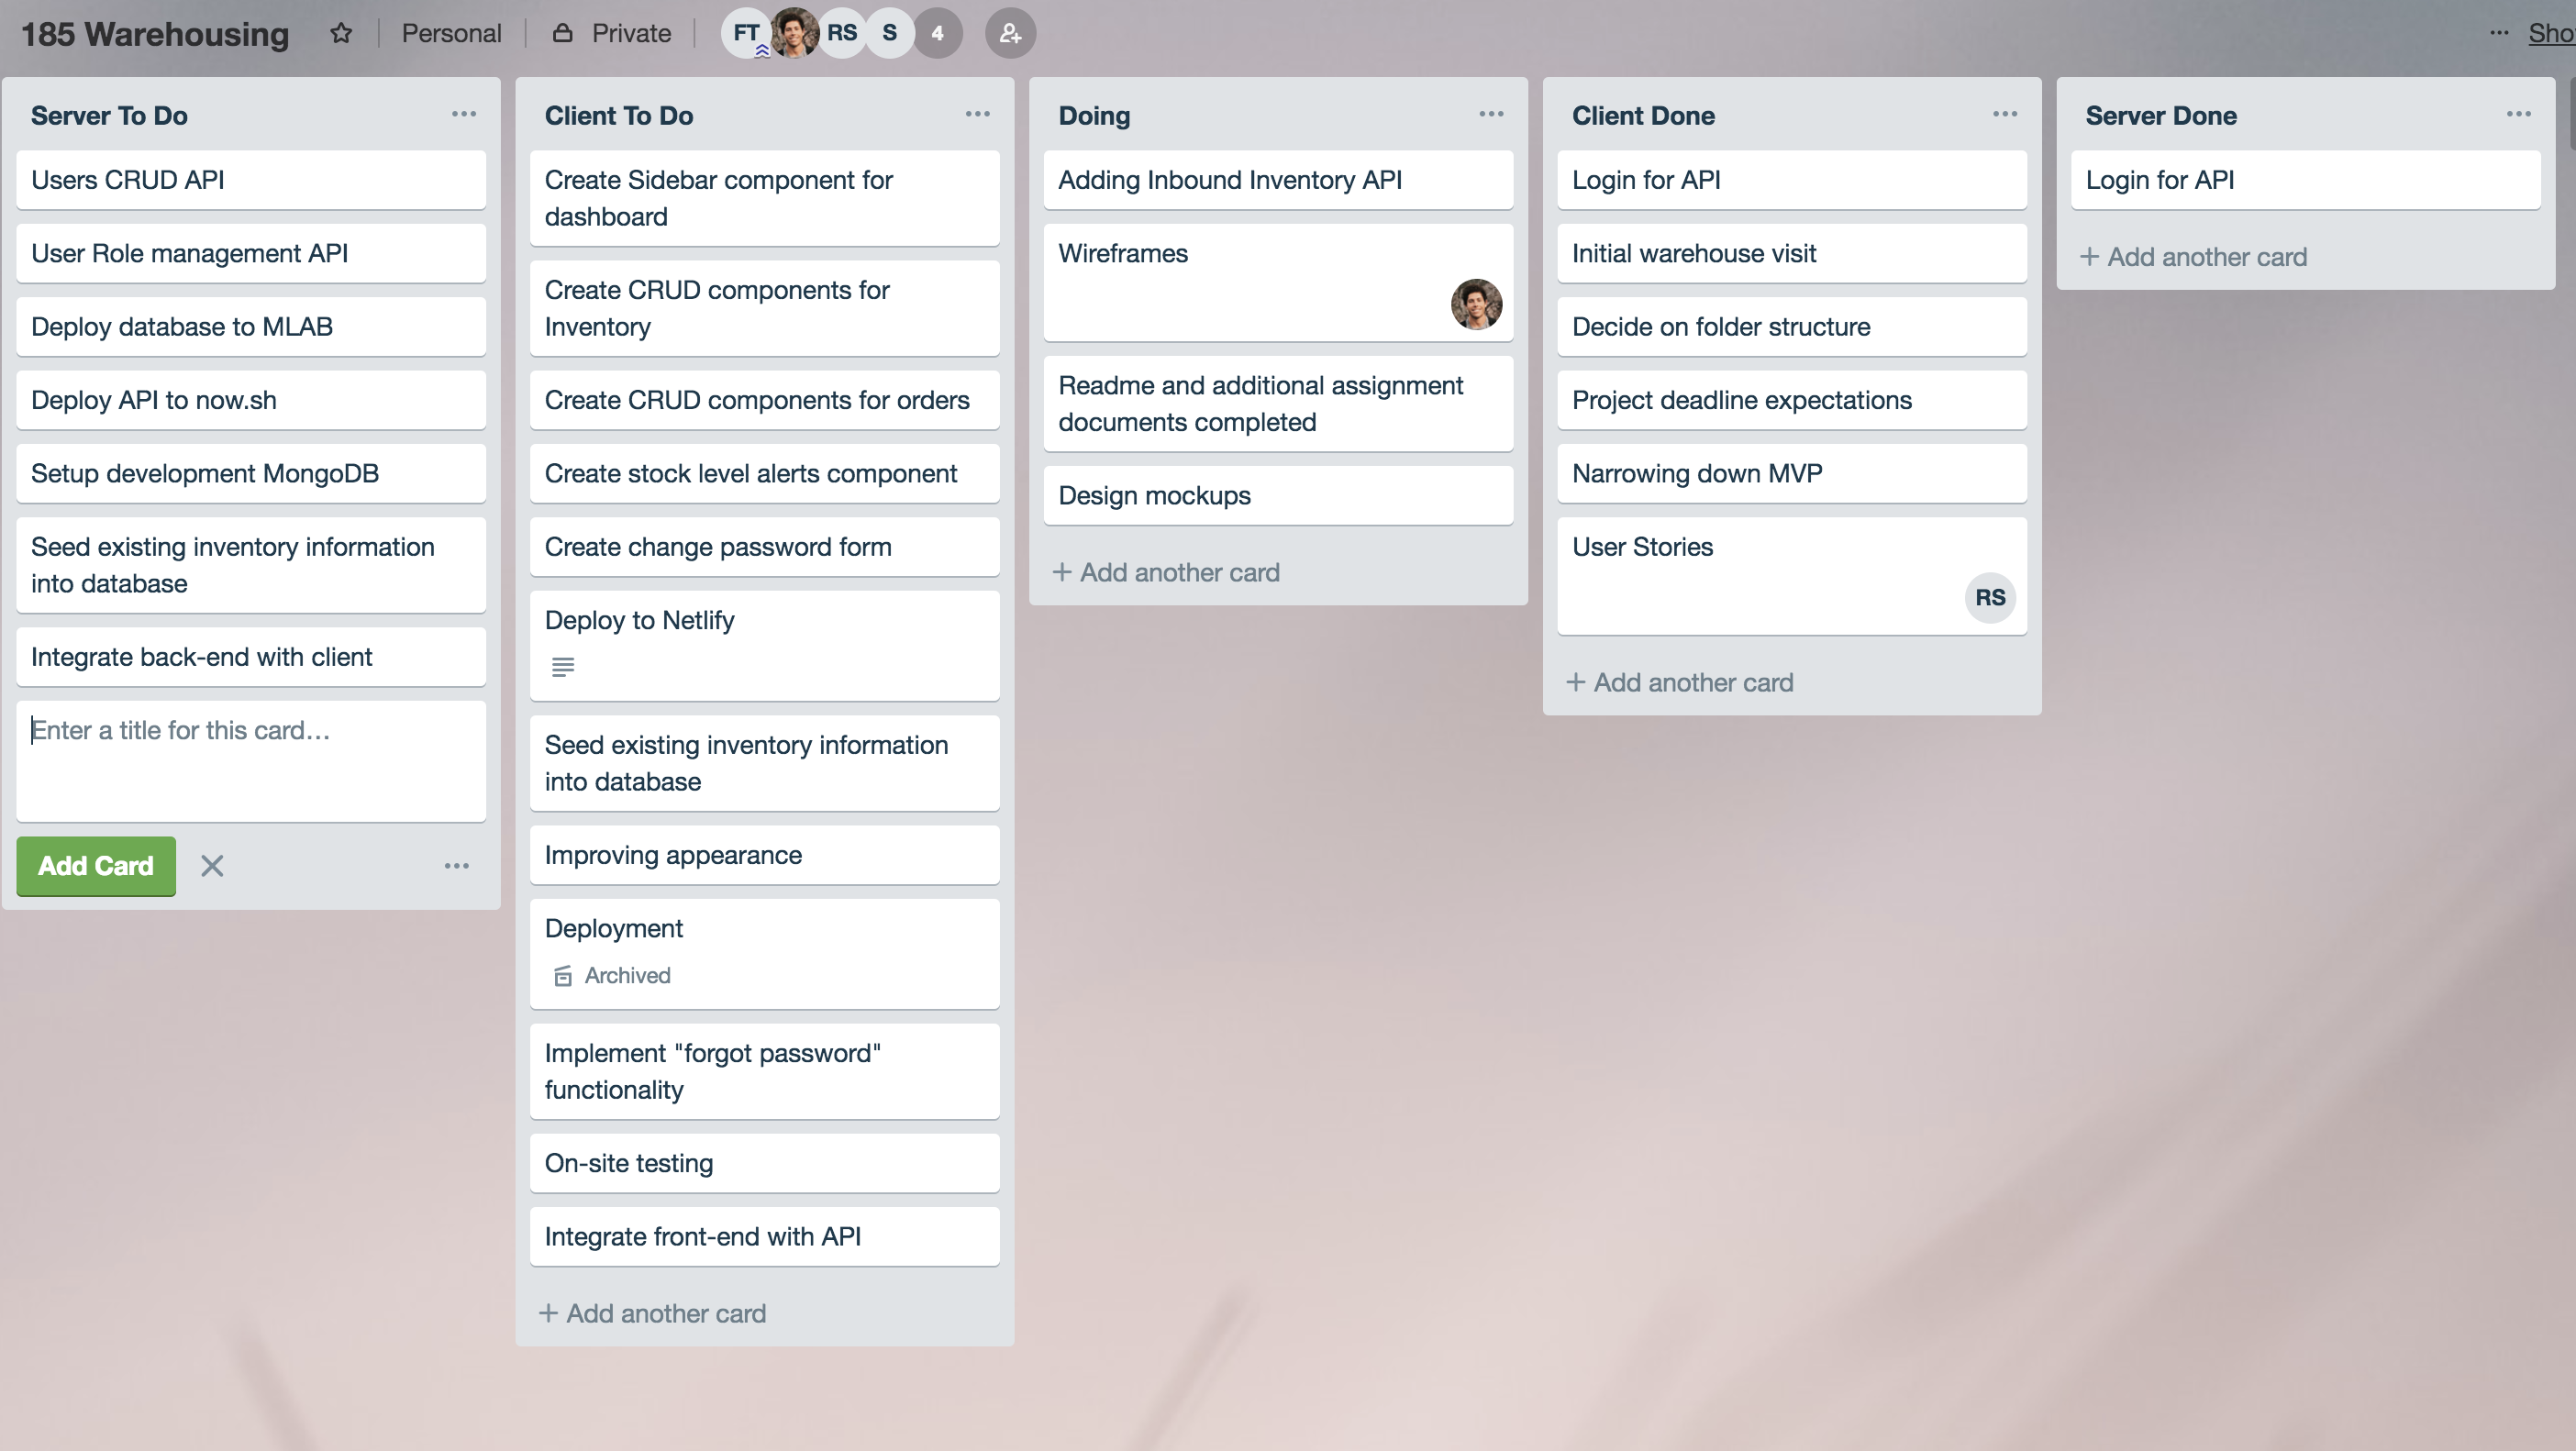Cancel new card with X icon
This screenshot has width=2576, height=1451.
[212, 866]
